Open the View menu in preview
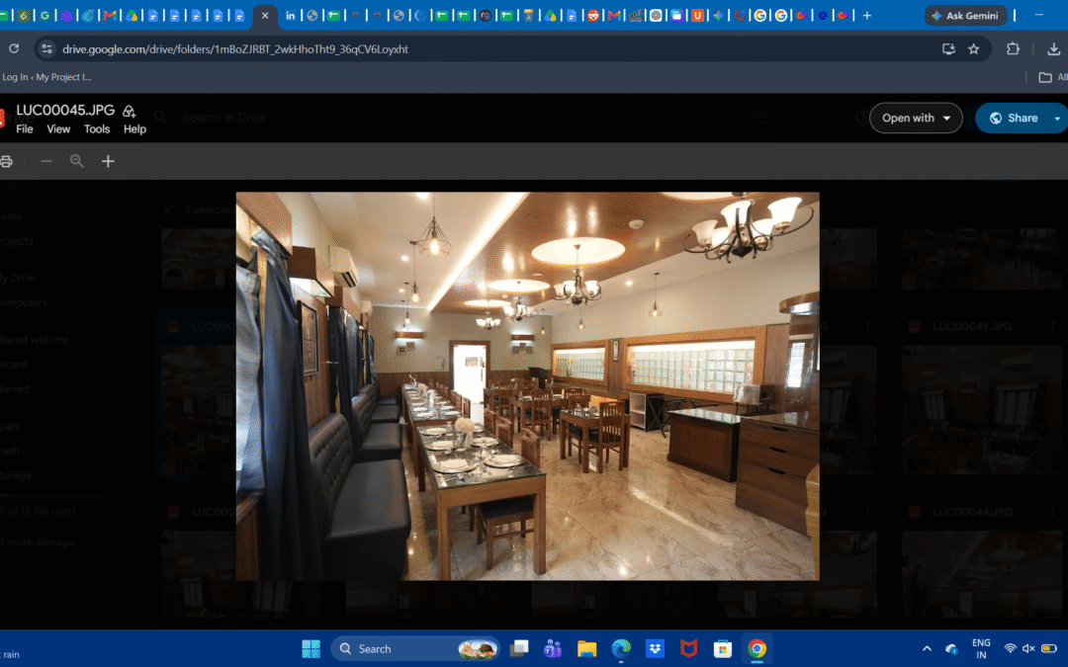Viewport: 1068px width, 667px height. click(x=58, y=128)
